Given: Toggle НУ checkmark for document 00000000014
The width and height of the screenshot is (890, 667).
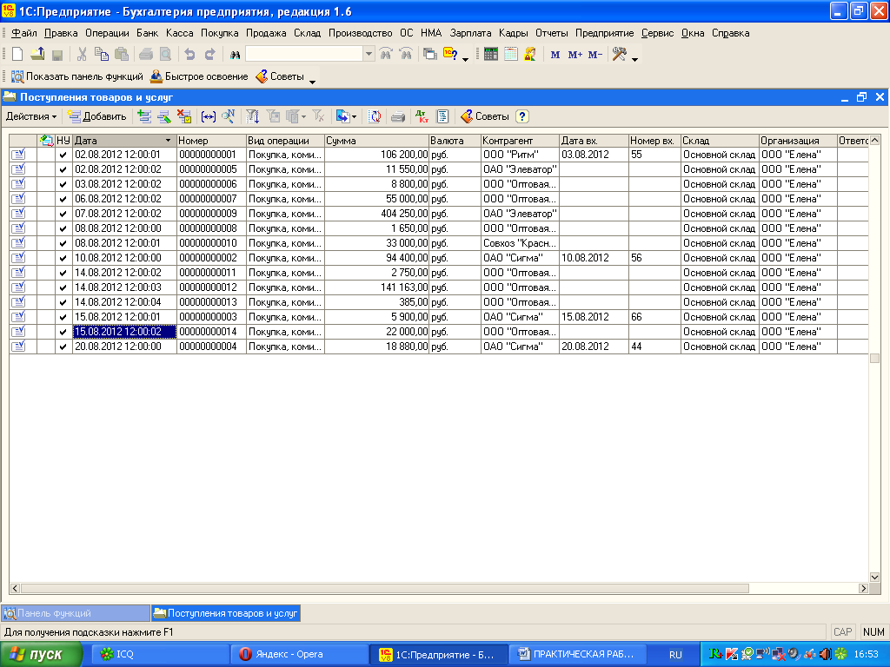Looking at the screenshot, I should pos(63,331).
